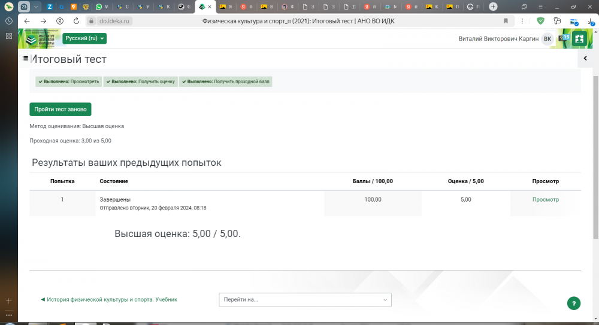
Task: Click 'Проходная оценка: 3,00 из 5,00' text
Action: tap(70, 141)
